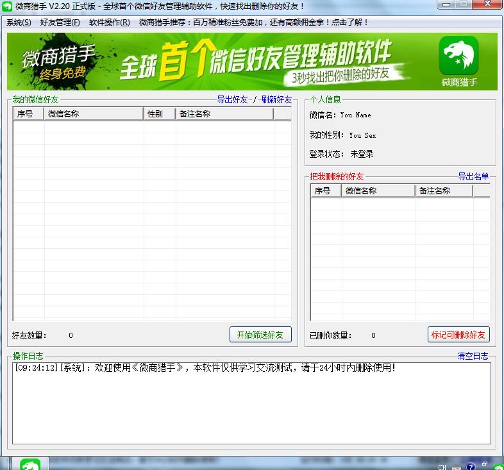Click the 微商猎手 app logo in banner
Screen dimensions: 504x470
point(458,55)
